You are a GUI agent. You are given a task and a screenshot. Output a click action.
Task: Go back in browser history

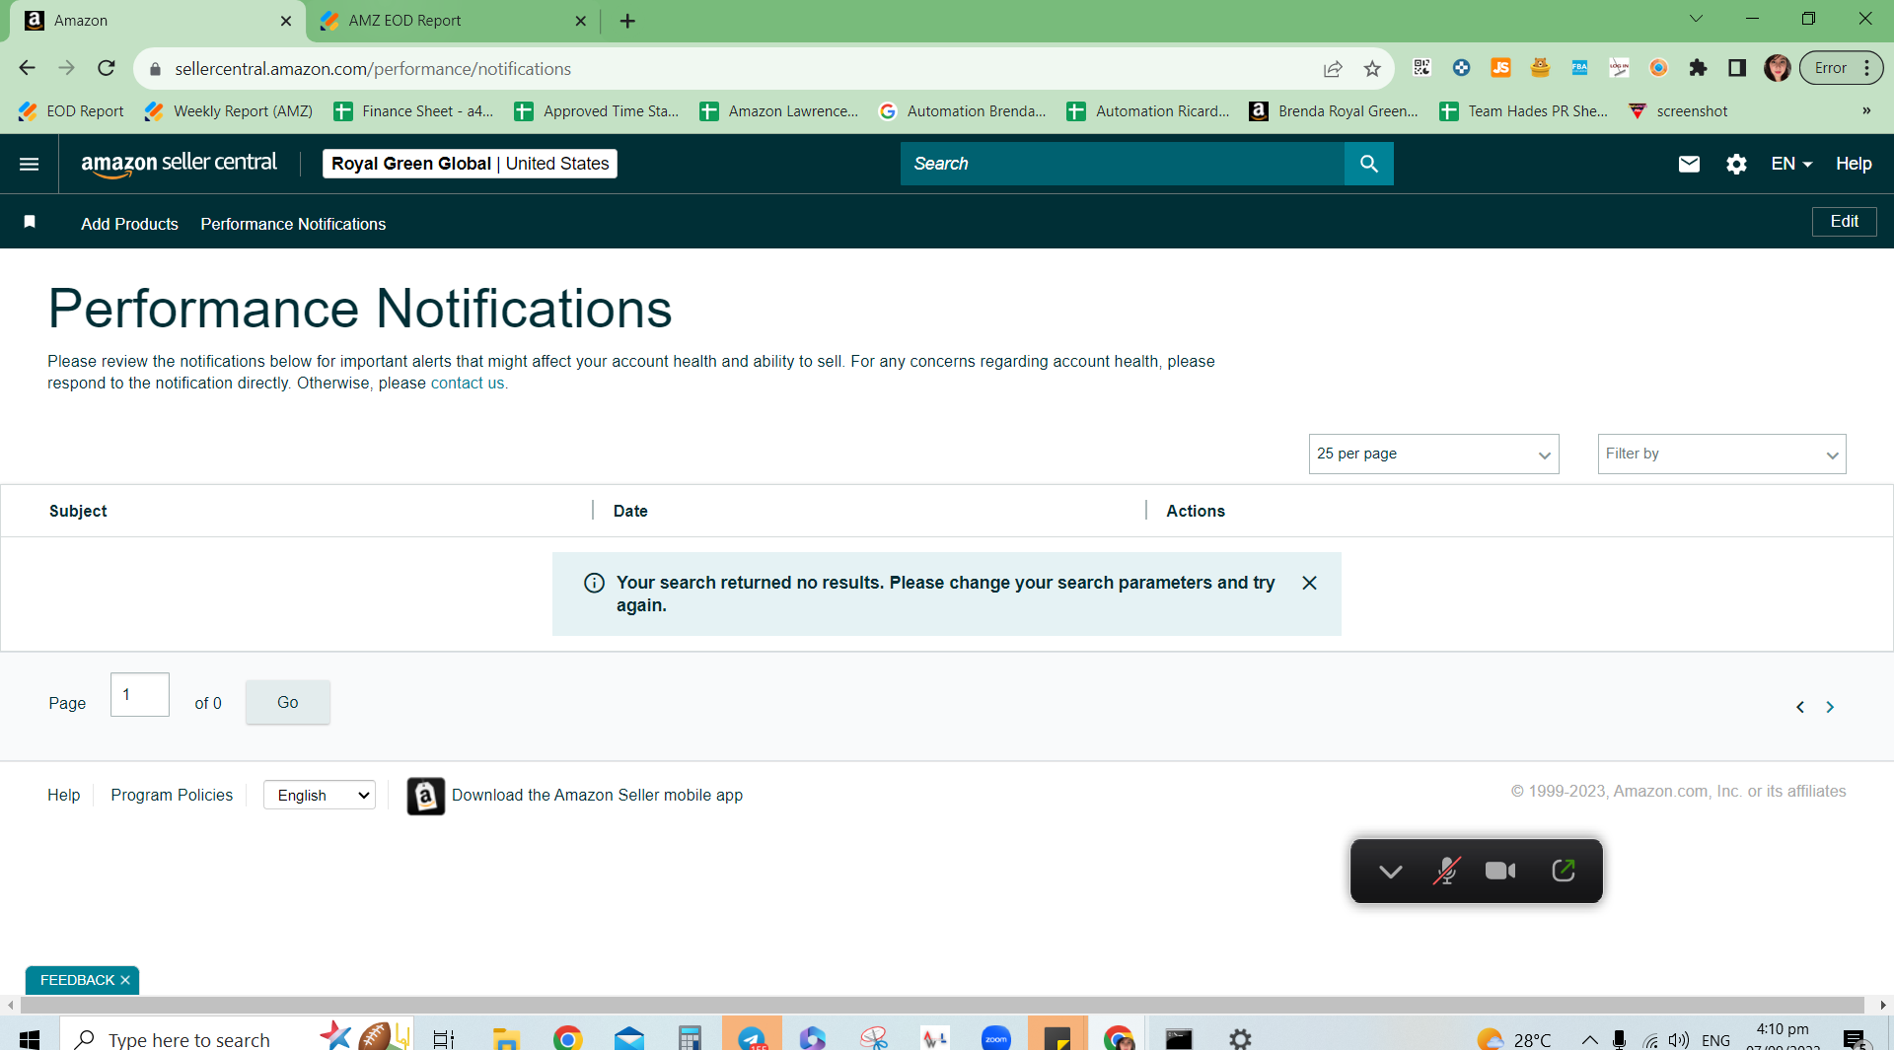(x=27, y=68)
